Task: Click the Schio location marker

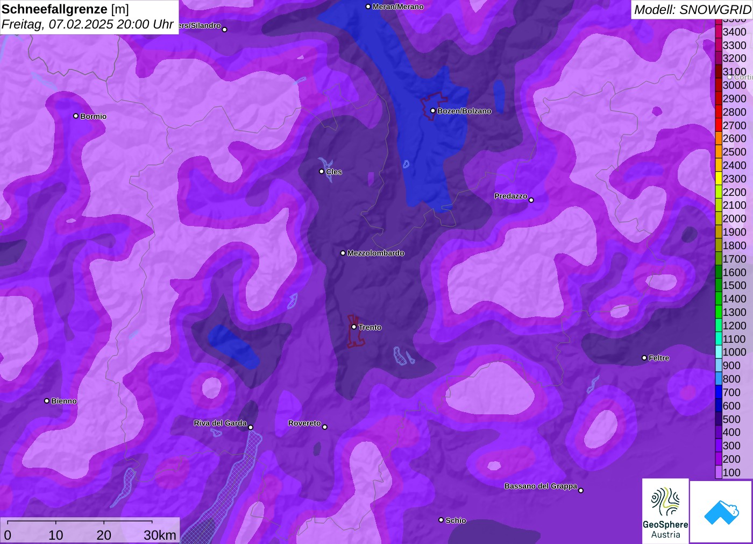Action: [441, 520]
